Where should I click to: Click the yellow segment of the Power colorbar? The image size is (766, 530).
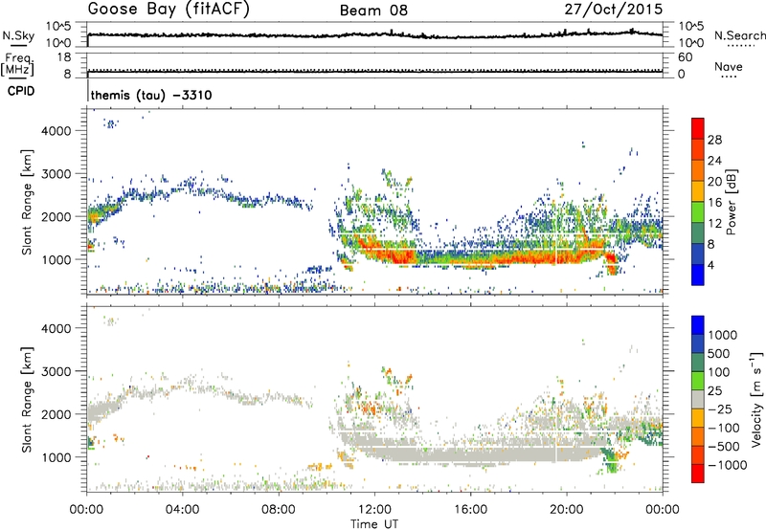(698, 190)
